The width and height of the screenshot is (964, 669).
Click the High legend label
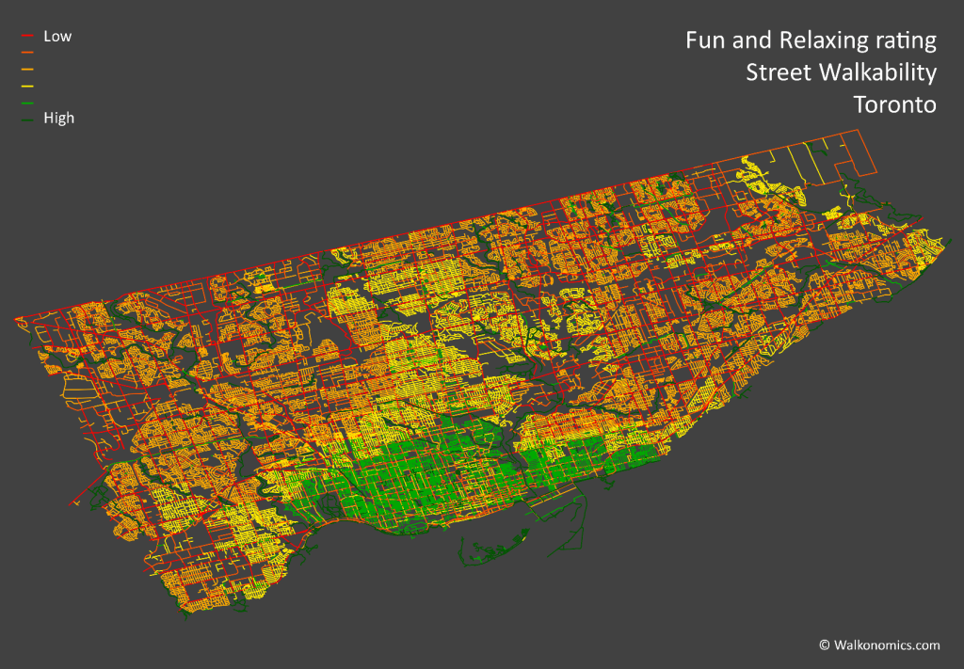tap(58, 119)
